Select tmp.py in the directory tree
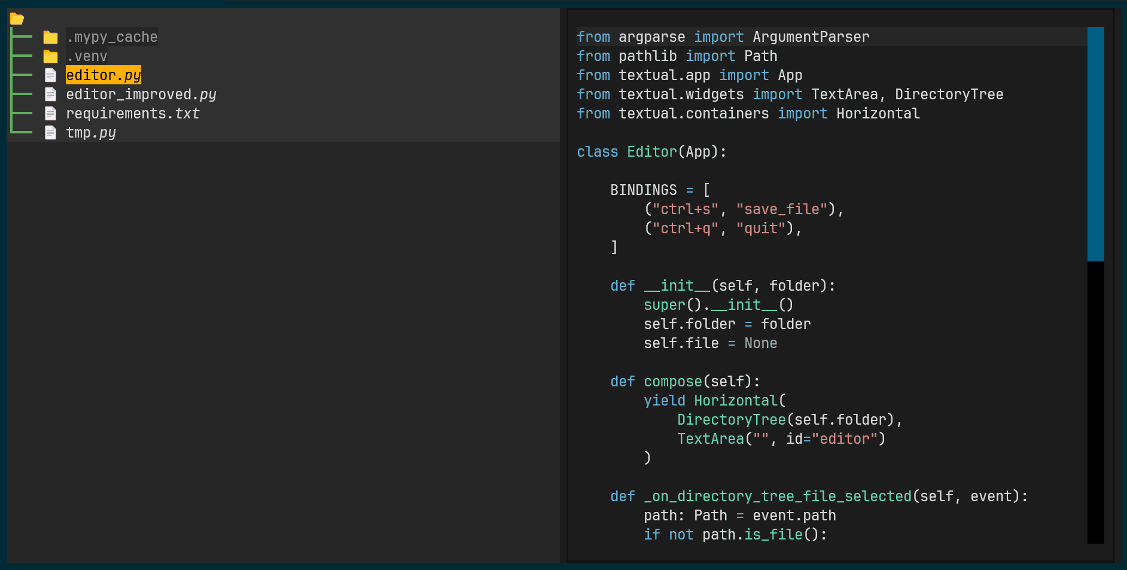 (90, 133)
